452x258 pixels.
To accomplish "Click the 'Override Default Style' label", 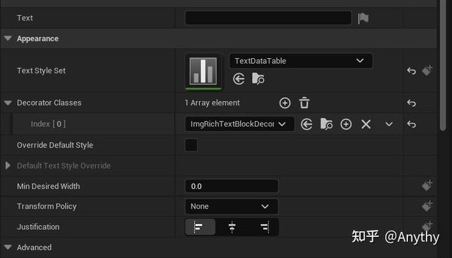I will point(55,145).
